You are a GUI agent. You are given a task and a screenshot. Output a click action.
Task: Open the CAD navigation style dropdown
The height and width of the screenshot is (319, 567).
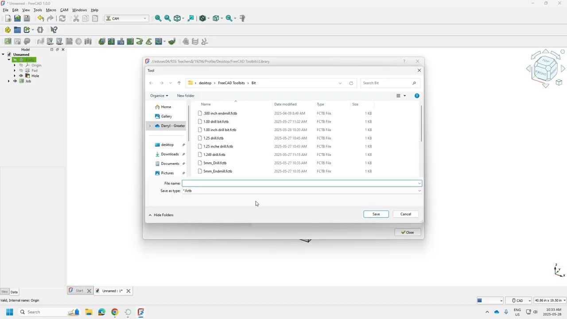[519, 300]
